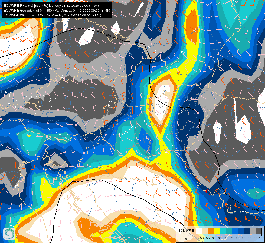Select the beige 50–55% legend swatch
The image size is (265, 243).
click(205, 231)
